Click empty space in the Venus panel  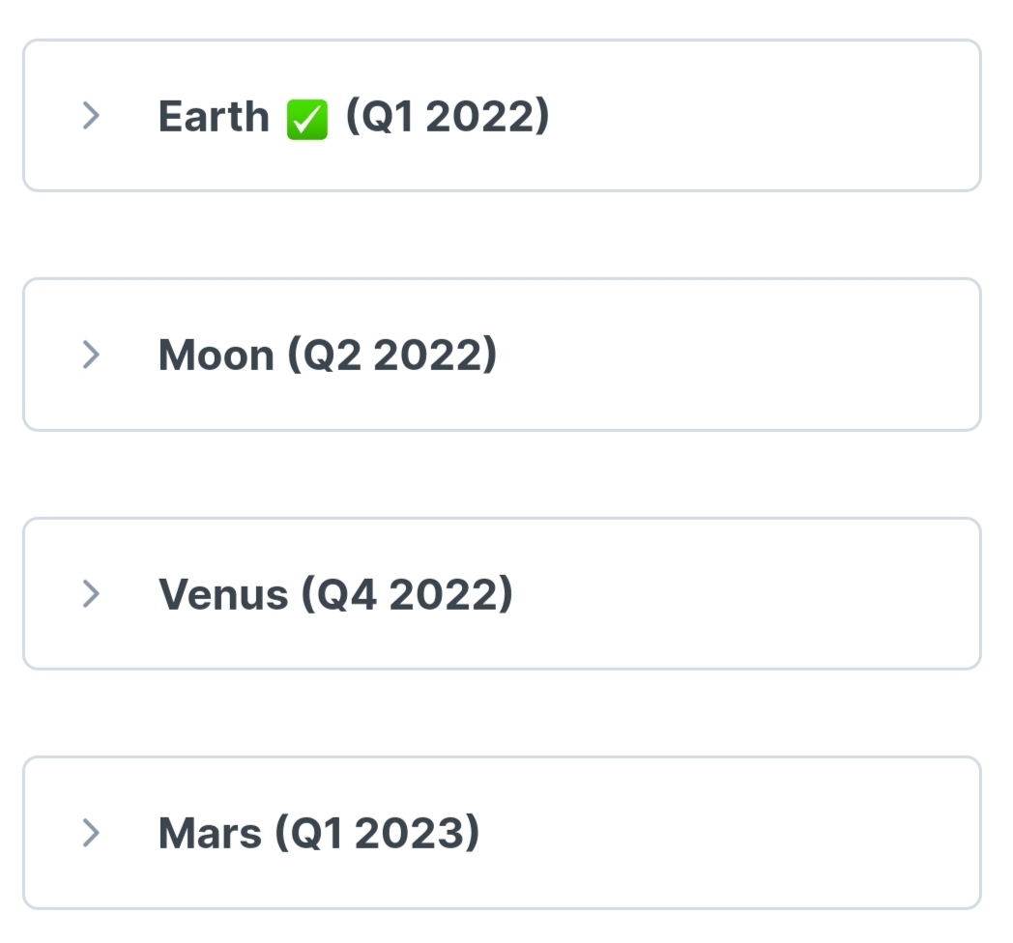point(773,593)
